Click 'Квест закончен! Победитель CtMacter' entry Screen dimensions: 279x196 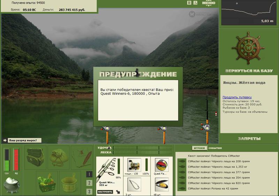point(214,156)
